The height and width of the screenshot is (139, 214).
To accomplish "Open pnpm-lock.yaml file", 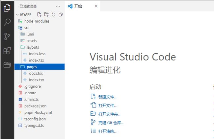I will coord(40,113).
